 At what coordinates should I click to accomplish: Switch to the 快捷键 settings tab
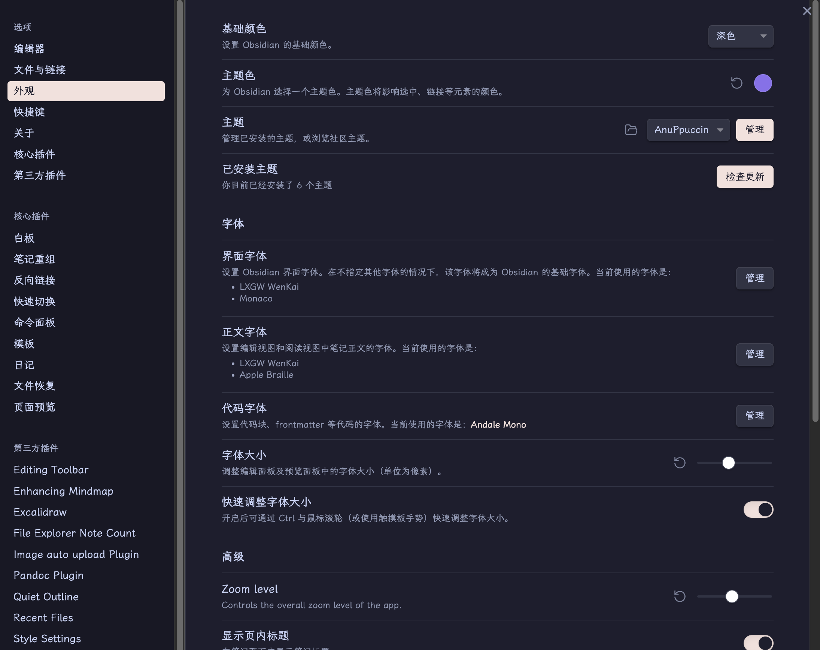(x=29, y=112)
